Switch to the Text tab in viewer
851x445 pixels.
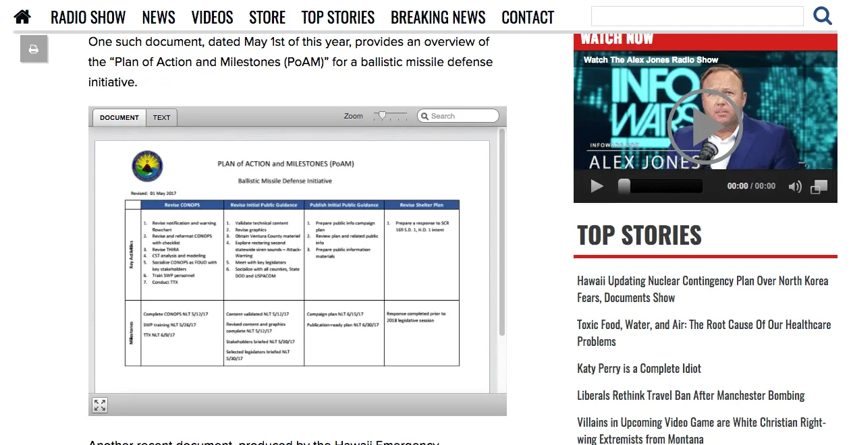pyautogui.click(x=162, y=117)
